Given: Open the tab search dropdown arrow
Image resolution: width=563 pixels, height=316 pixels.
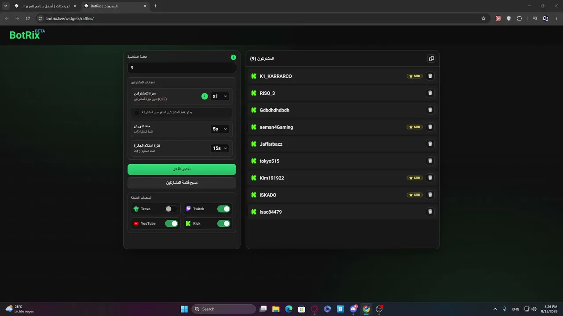Looking at the screenshot, I should [x=6, y=6].
